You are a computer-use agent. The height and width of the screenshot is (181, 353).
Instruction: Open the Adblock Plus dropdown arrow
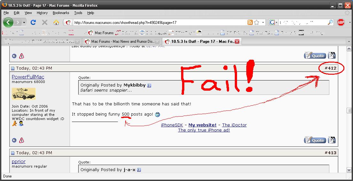(350, 22)
